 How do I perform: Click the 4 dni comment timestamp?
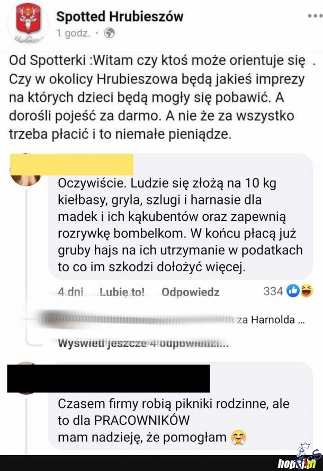tap(70, 292)
